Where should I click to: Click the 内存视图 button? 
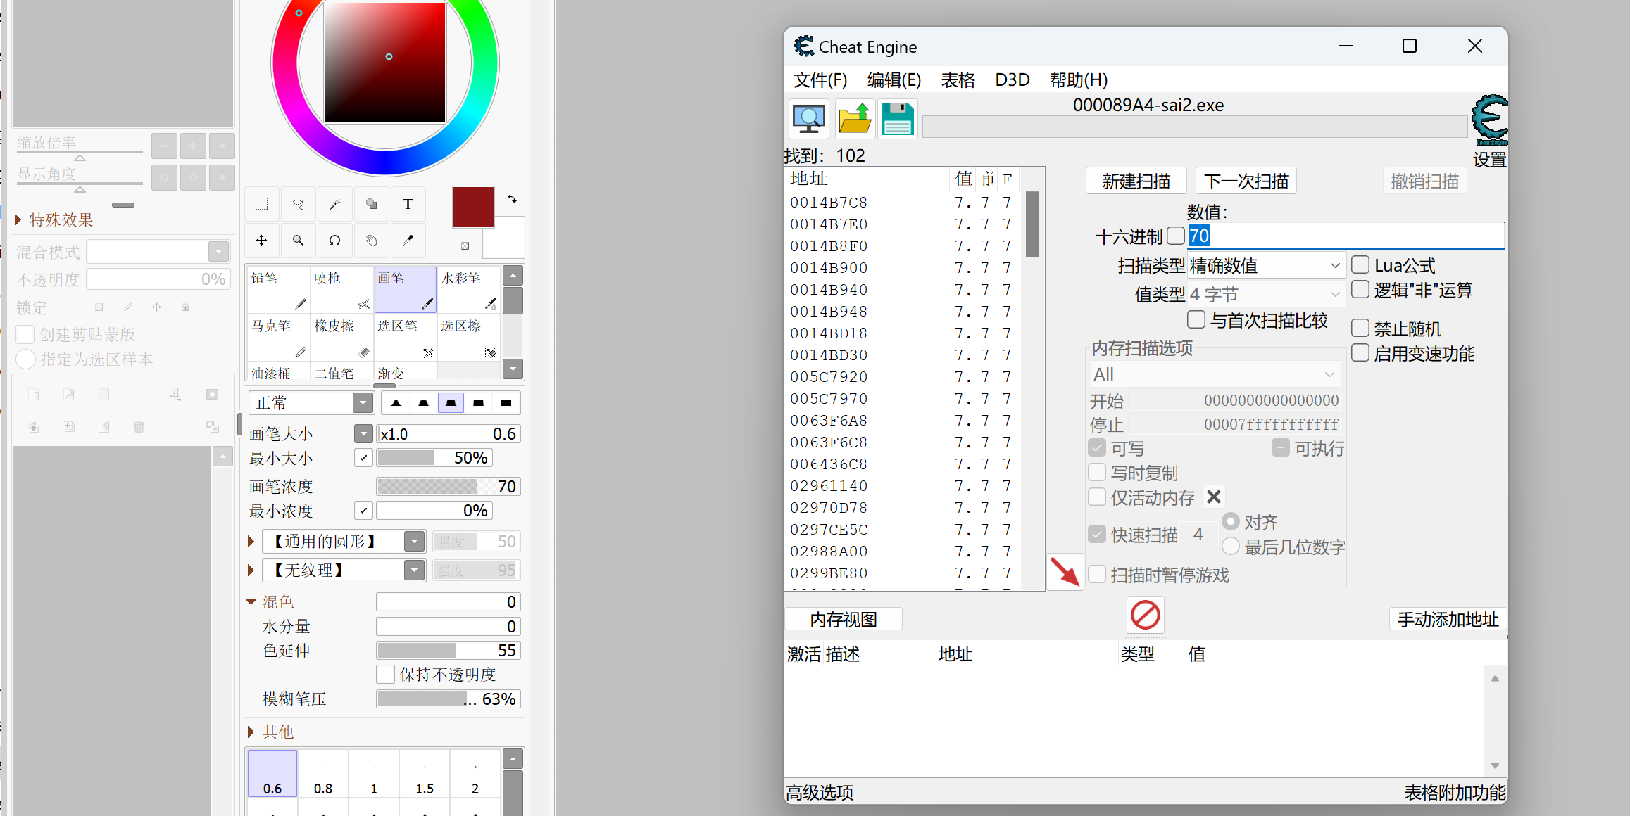[x=843, y=620]
